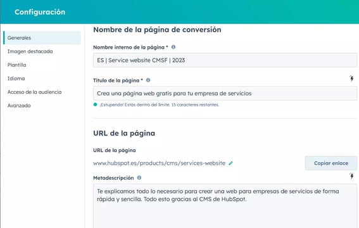Focus the Título de la página input
Viewport: 359px width, 228px height.
point(225,93)
